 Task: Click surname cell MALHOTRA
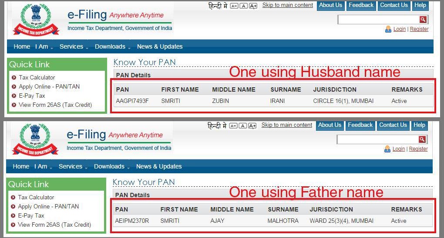coord(283,221)
